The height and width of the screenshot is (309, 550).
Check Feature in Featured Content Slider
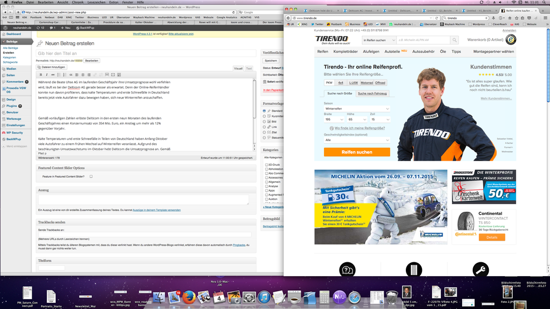[91, 177]
